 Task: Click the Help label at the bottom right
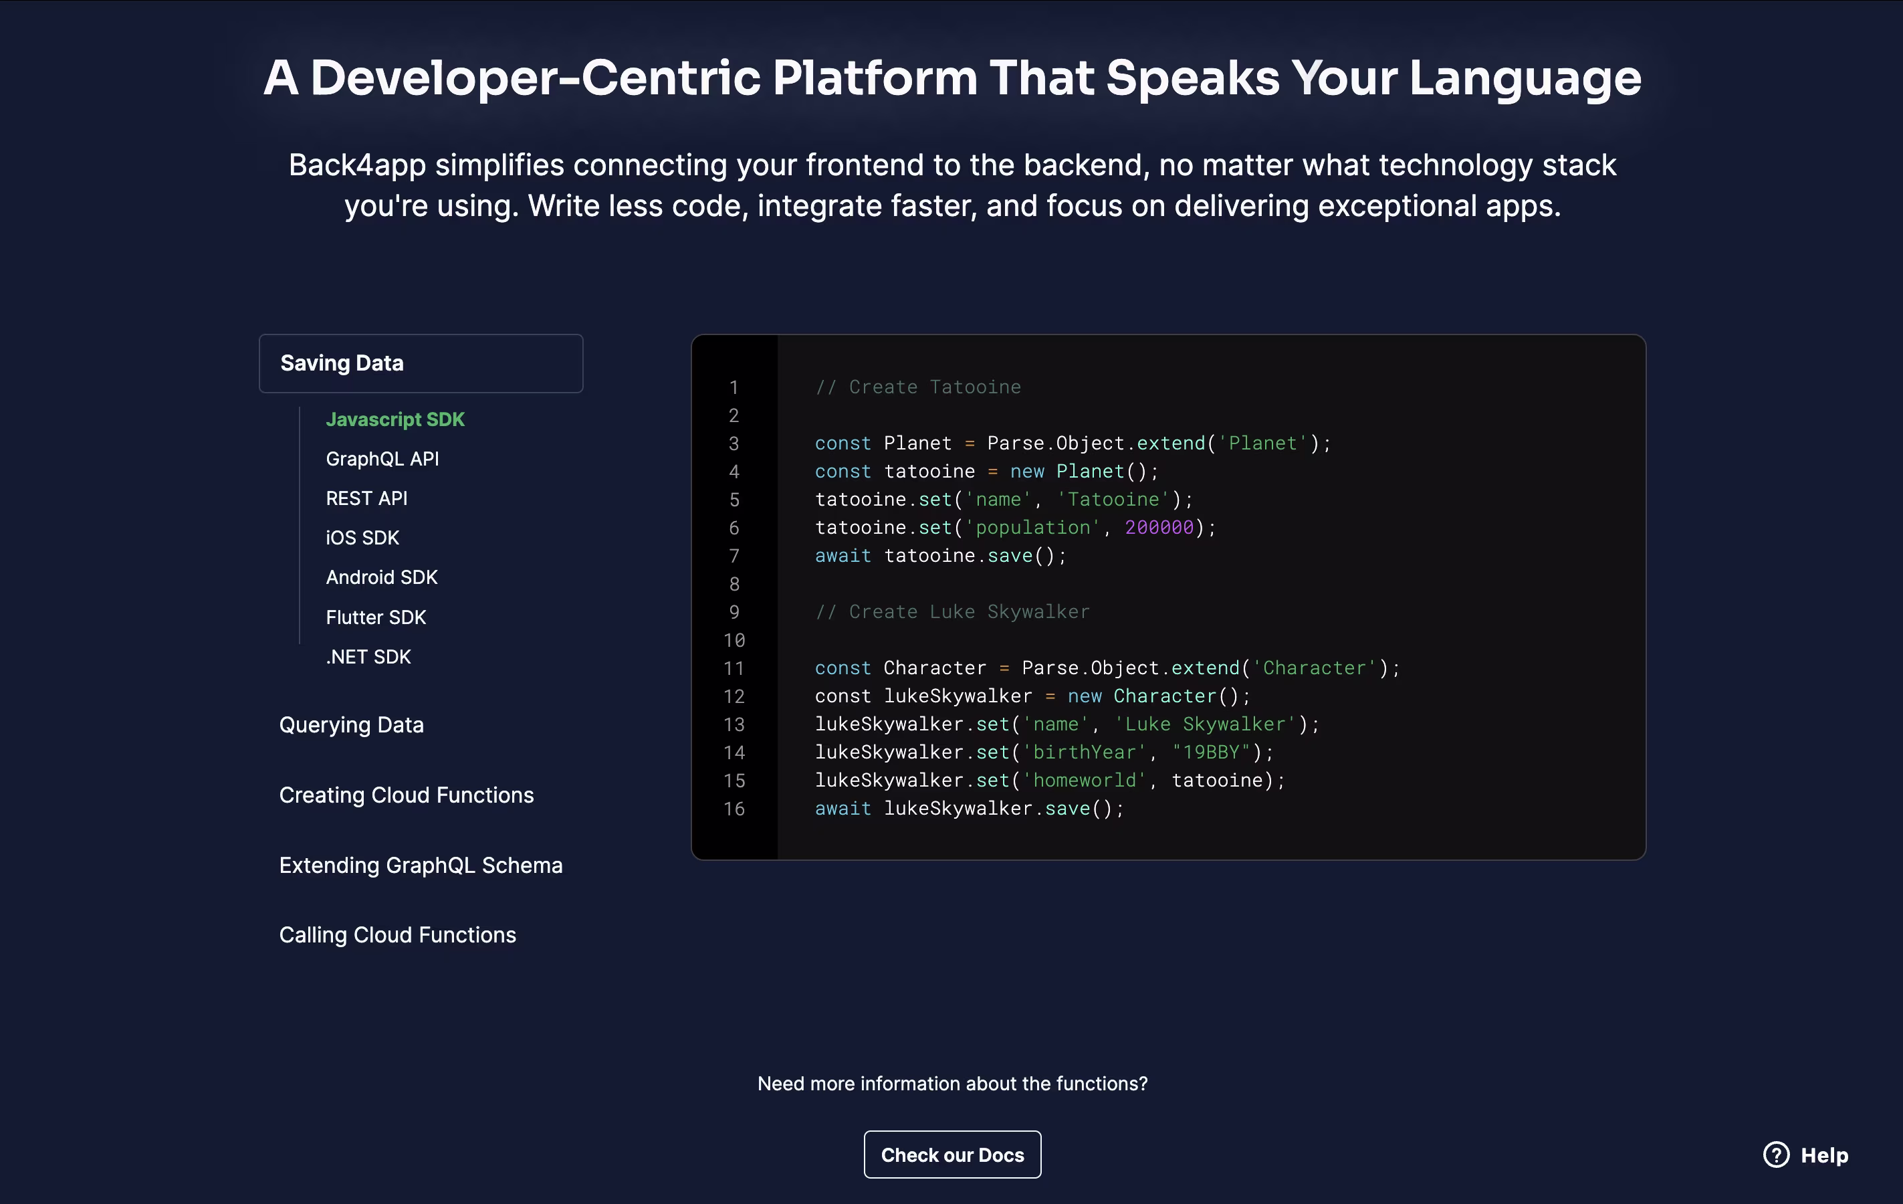(x=1824, y=1155)
